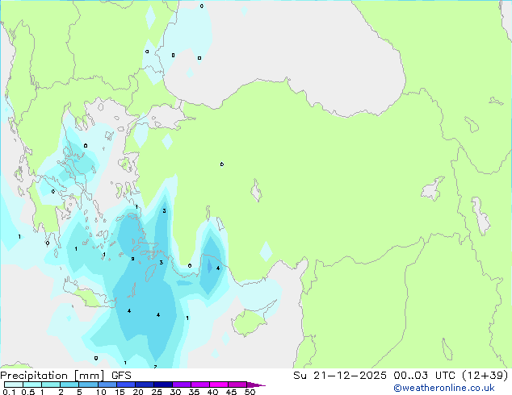
Task: Click the 35 to 40 mm legend swatch
Action: click(x=200, y=385)
